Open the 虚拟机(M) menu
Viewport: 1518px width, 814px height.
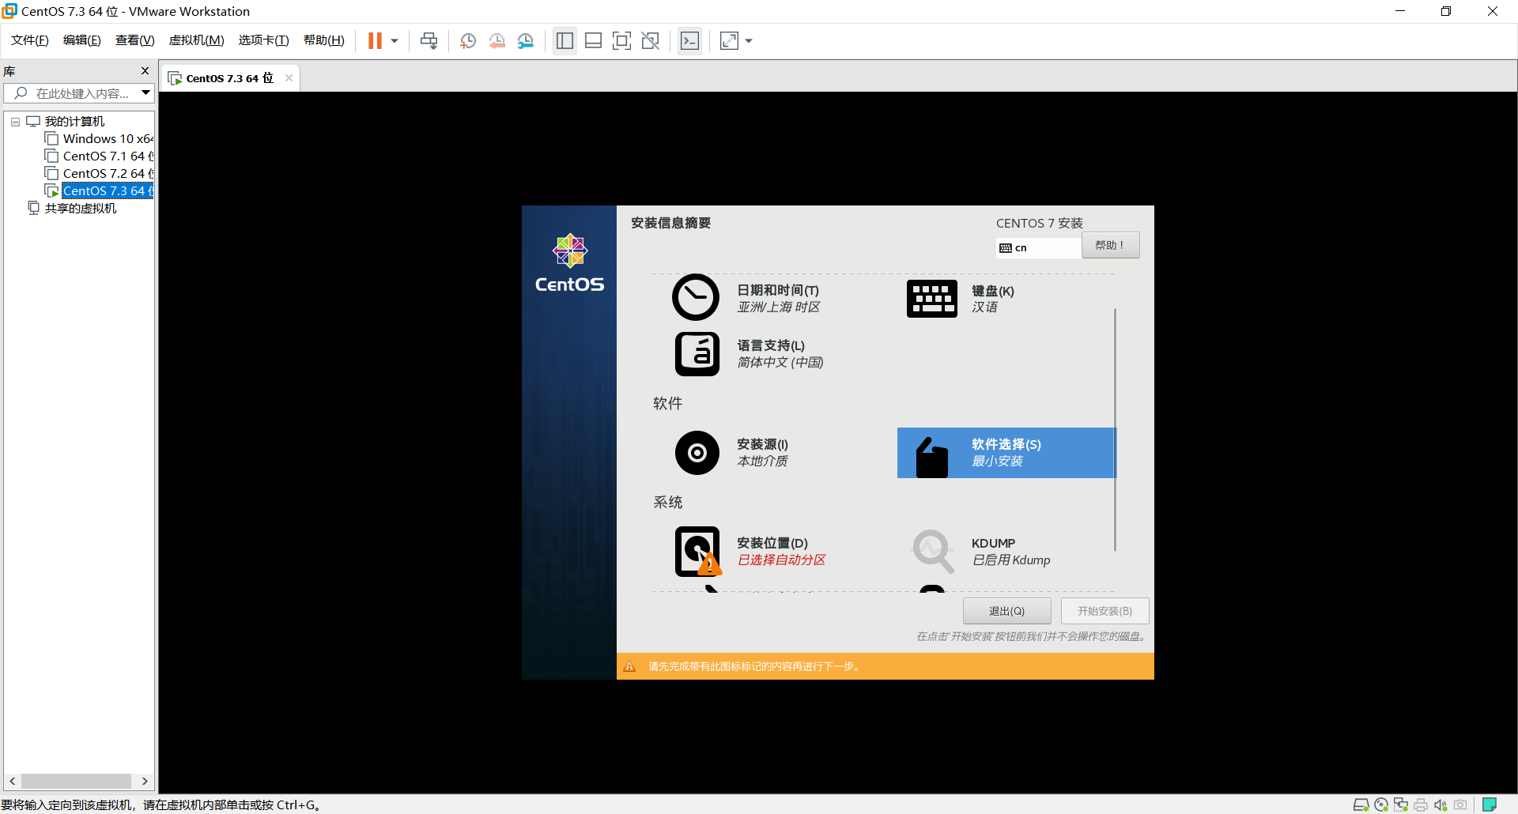[197, 40]
